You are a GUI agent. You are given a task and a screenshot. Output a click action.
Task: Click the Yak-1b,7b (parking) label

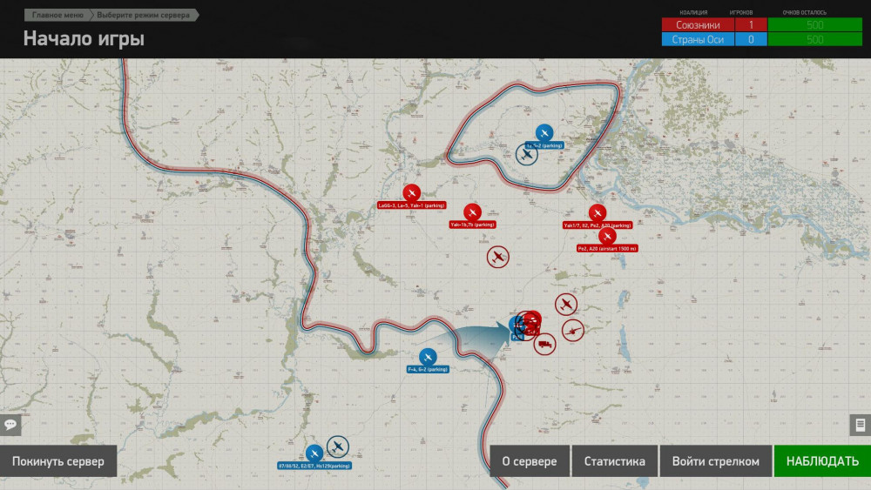pyautogui.click(x=473, y=225)
